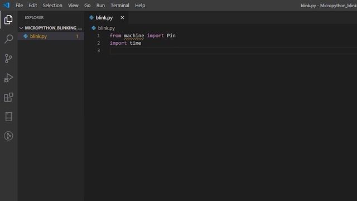Click the import keyword on line 2
This screenshot has width=357, height=201.
[x=118, y=43]
